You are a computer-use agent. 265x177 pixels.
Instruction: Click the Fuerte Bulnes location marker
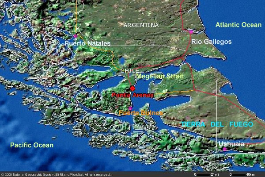(130, 108)
